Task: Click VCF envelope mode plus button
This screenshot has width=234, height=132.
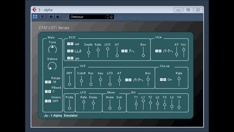Action: [x=130, y=80]
